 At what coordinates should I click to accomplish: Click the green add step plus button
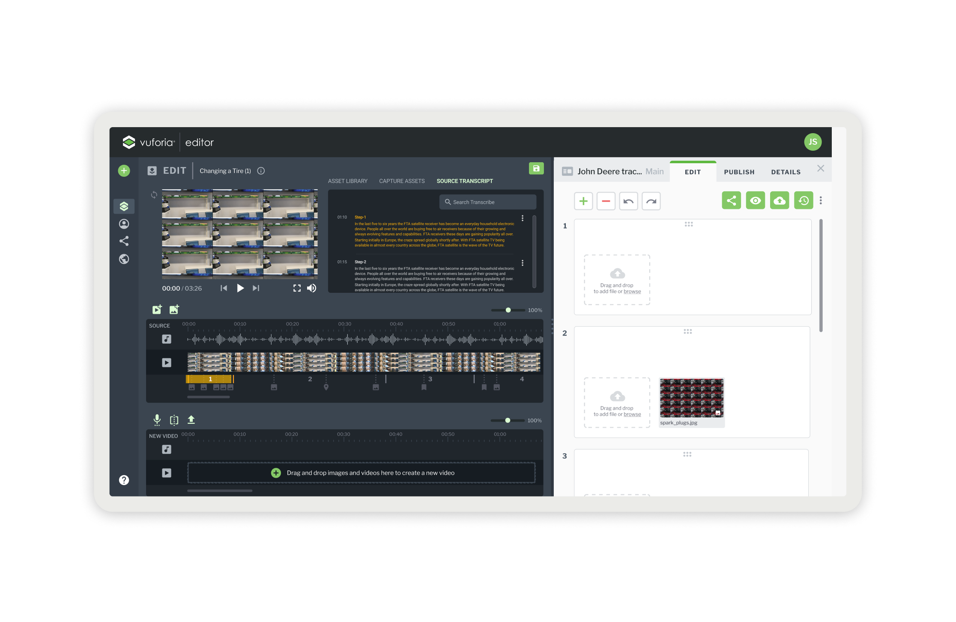pos(583,201)
